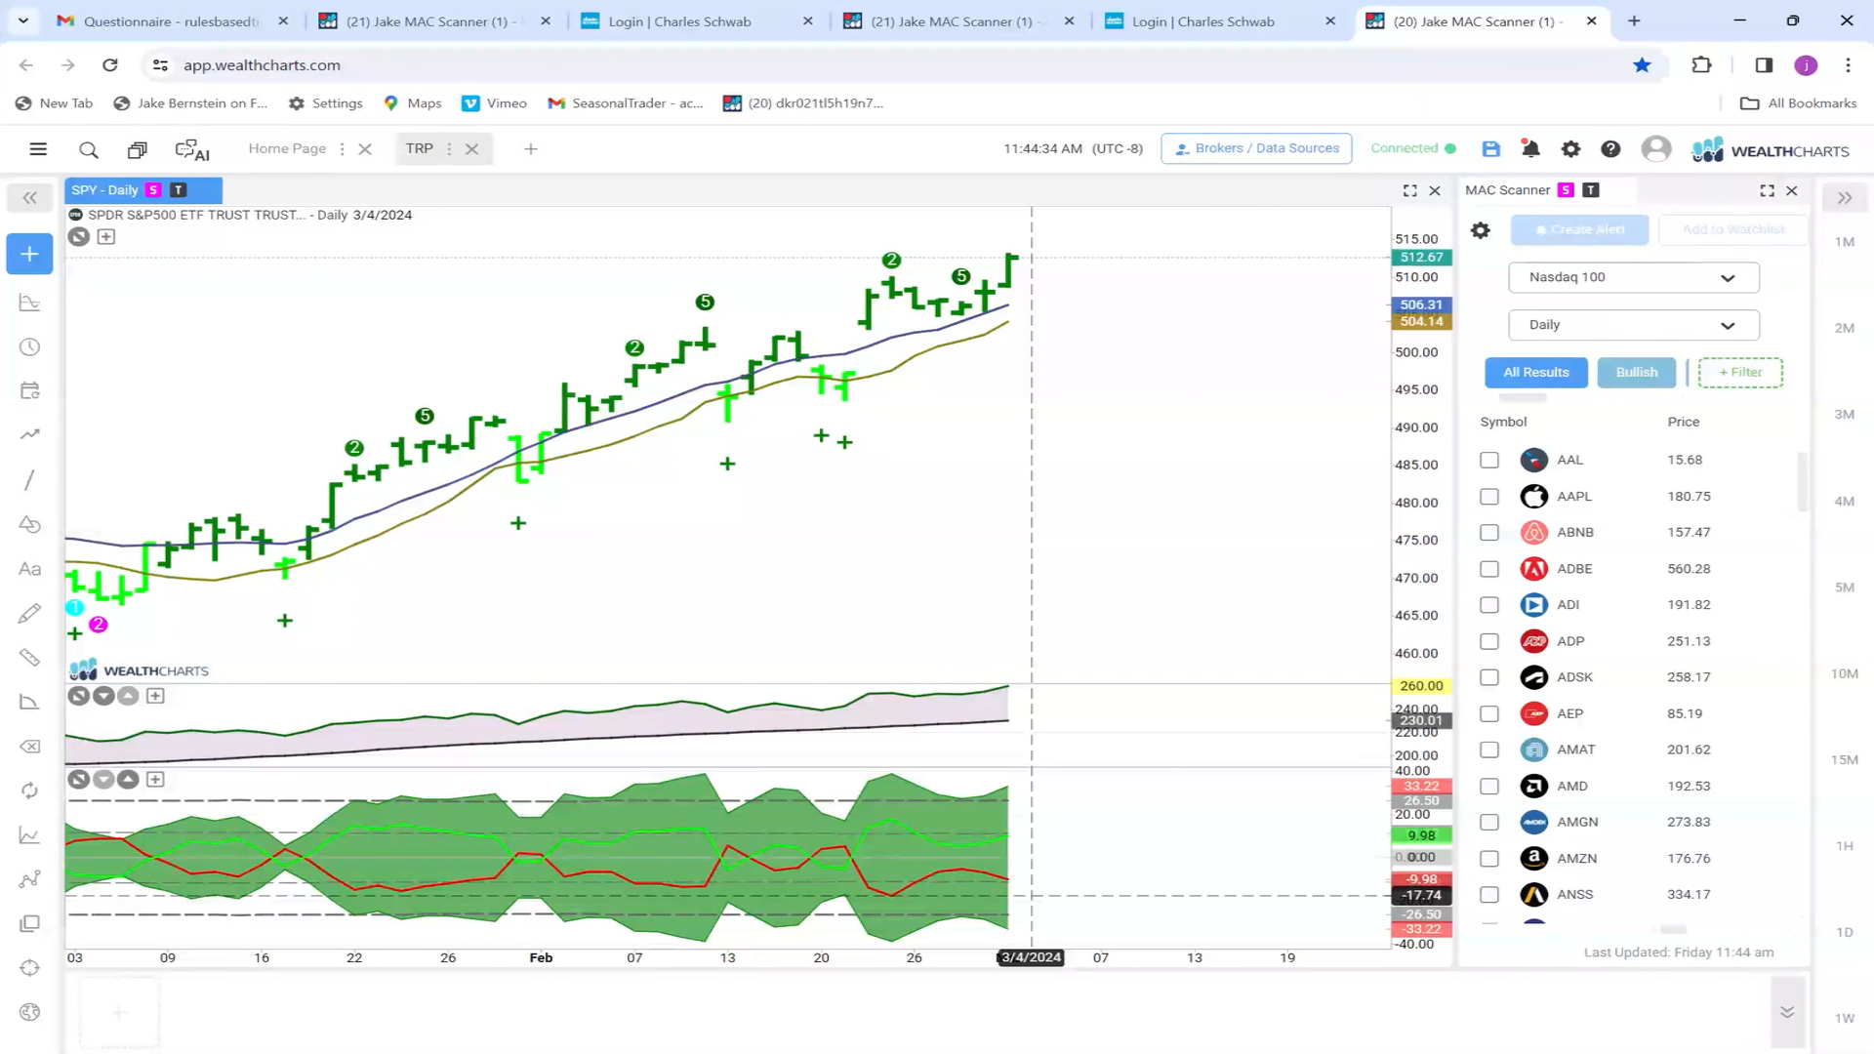Open browser extensions puzzle icon
1874x1054 pixels.
(1701, 64)
